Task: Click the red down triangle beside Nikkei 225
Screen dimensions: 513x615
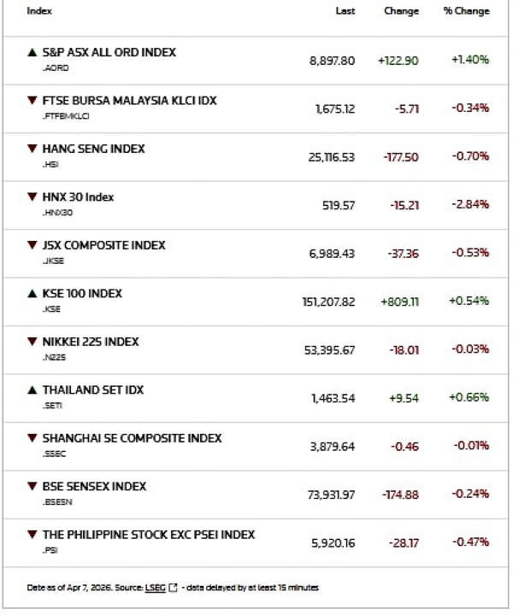Action: (x=32, y=342)
